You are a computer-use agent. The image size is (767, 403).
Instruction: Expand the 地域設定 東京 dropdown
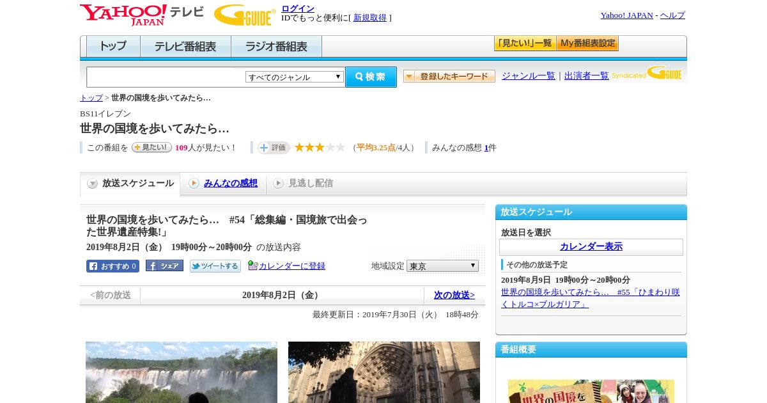click(442, 265)
